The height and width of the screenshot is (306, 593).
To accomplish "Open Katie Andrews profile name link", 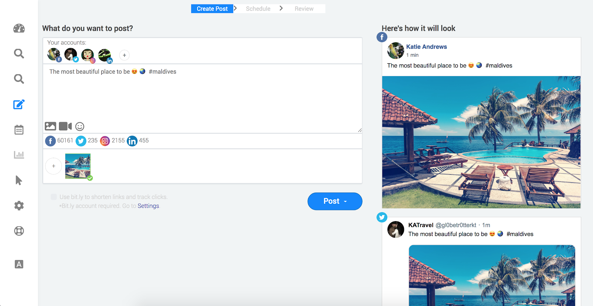I will (426, 47).
